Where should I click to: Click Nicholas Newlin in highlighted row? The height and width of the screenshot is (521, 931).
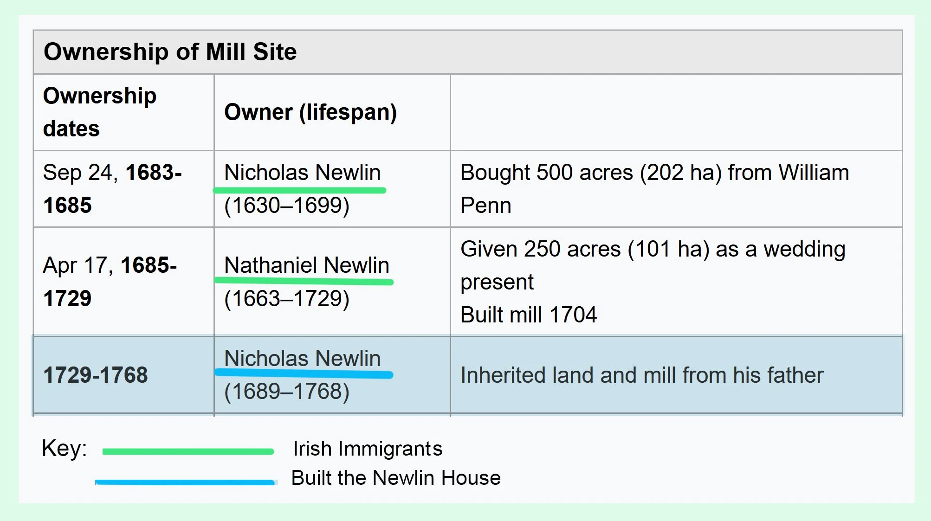pyautogui.click(x=302, y=358)
